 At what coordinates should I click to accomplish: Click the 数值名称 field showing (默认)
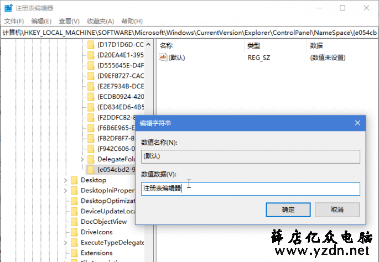pos(251,156)
